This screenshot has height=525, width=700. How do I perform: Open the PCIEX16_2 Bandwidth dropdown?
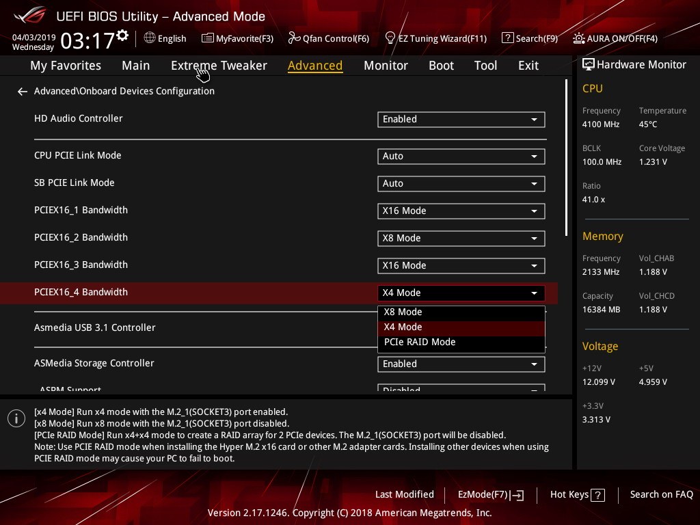point(461,239)
